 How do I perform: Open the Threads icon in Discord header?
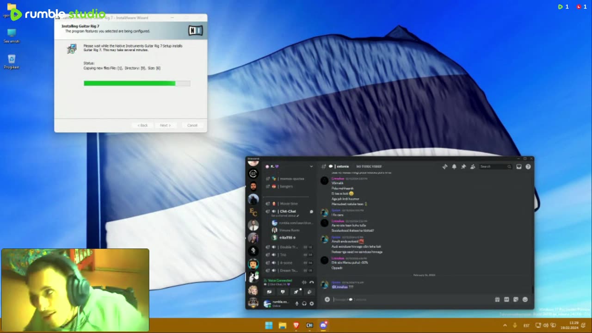445,166
